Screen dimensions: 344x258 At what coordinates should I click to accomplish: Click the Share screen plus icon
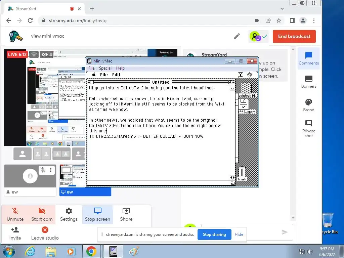[x=126, y=215]
